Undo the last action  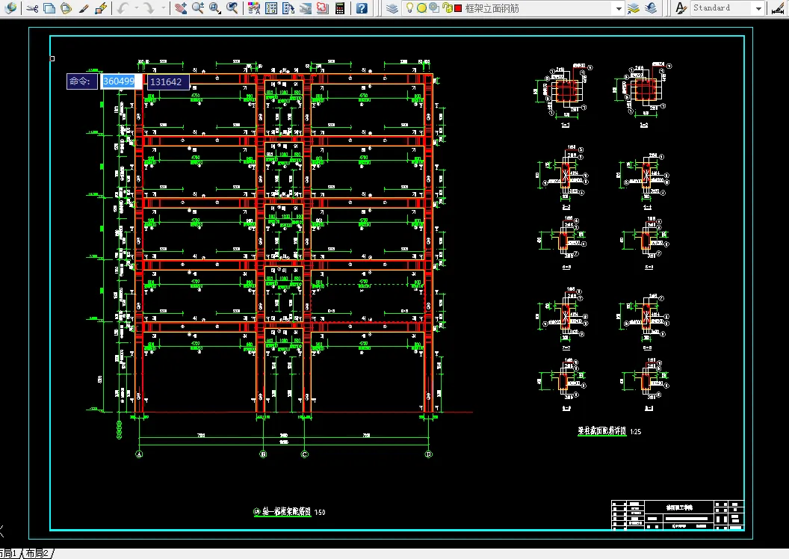(123, 8)
